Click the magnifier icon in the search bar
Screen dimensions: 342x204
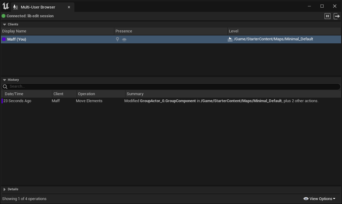5,86
